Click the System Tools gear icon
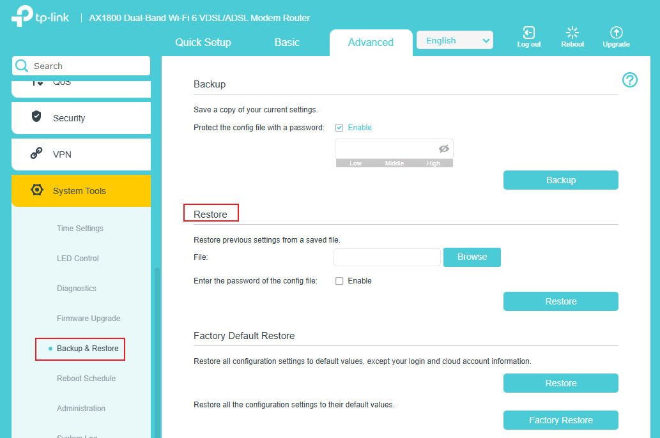Image resolution: width=660 pixels, height=438 pixels. [36, 190]
